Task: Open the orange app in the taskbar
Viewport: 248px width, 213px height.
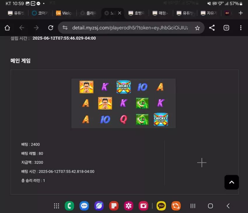Action: point(176,206)
